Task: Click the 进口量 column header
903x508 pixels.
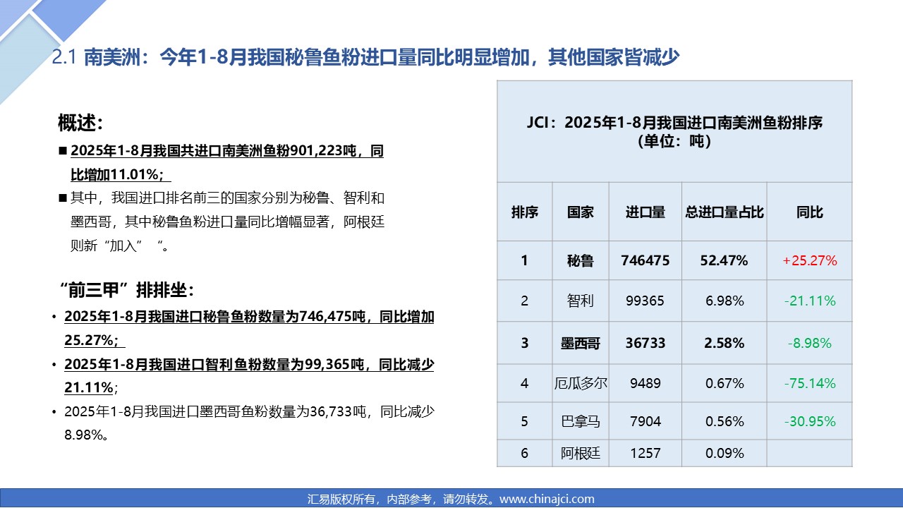Action: click(x=645, y=212)
